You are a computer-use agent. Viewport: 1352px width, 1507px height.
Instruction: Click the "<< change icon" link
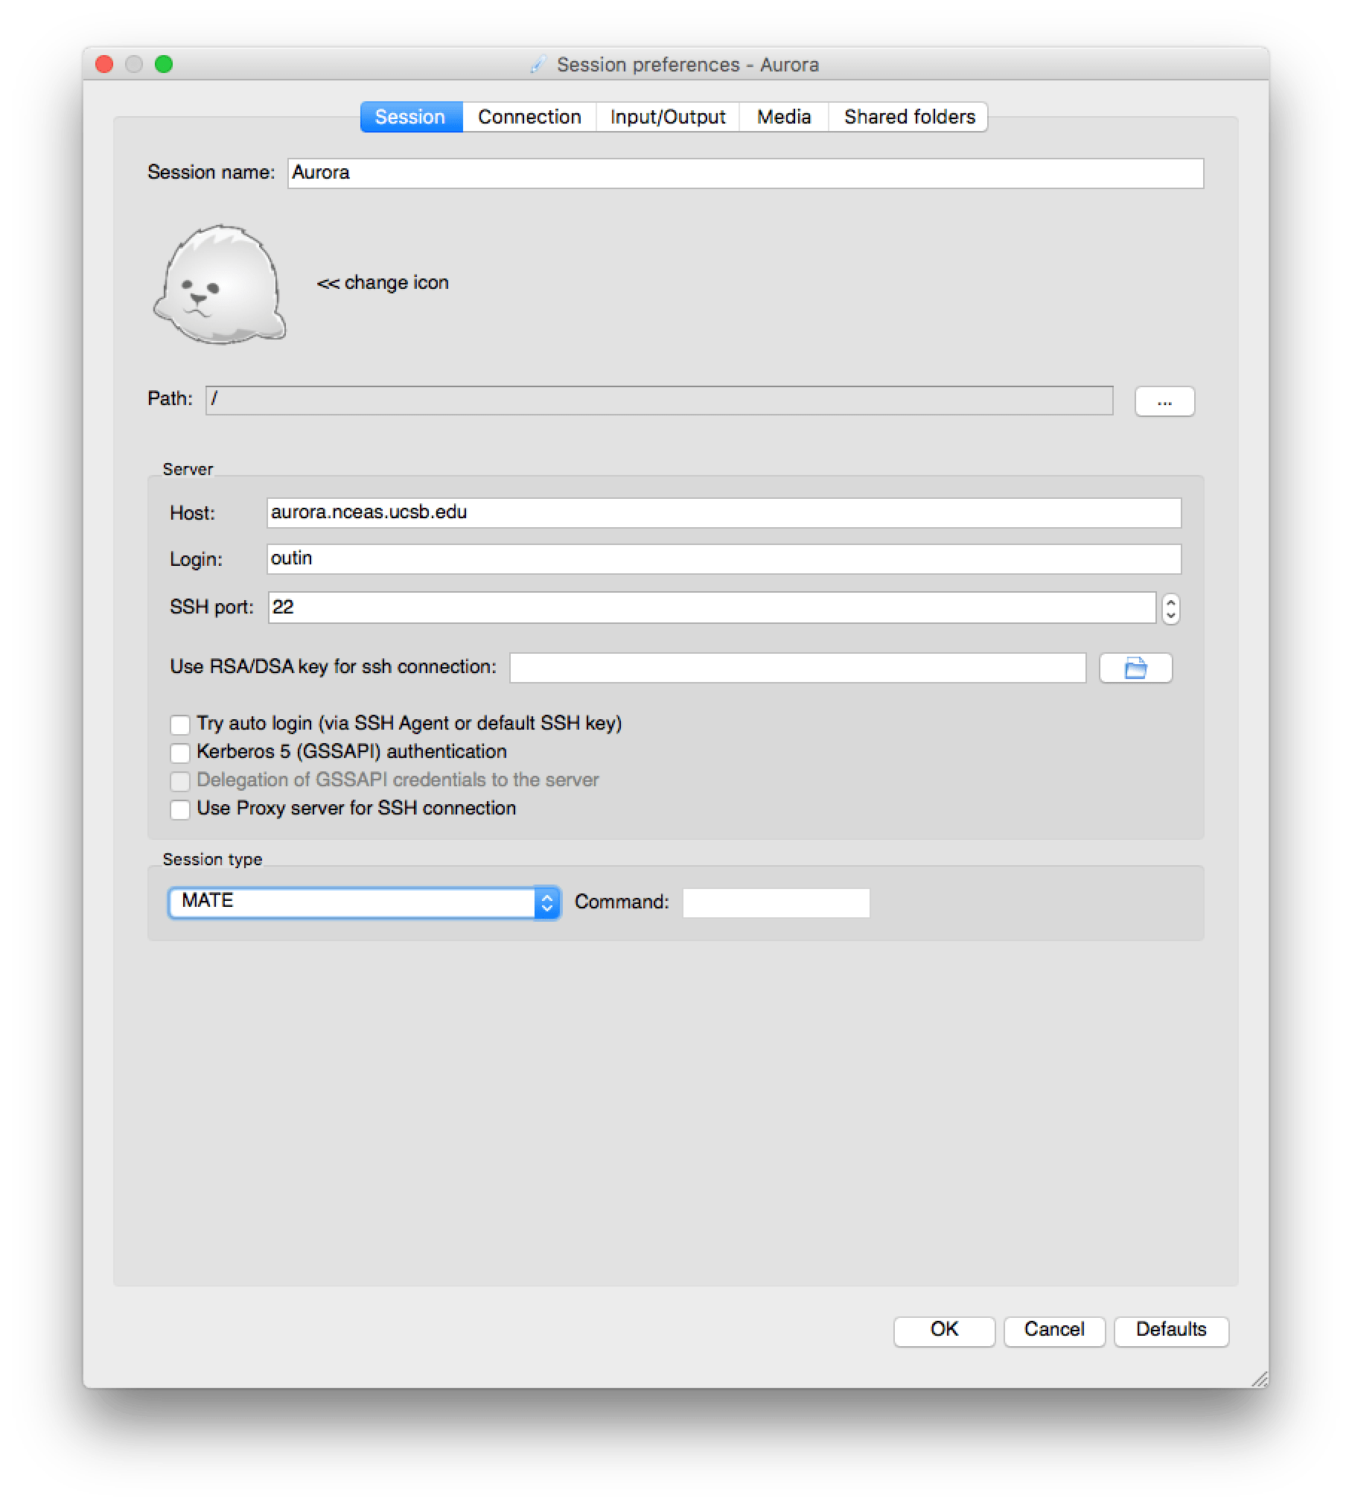tap(383, 283)
